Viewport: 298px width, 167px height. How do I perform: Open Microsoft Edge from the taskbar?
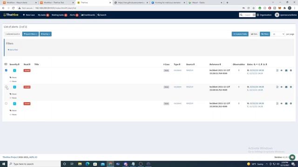pos(88,164)
